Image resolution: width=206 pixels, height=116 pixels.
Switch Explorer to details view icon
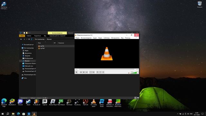coord(135,98)
